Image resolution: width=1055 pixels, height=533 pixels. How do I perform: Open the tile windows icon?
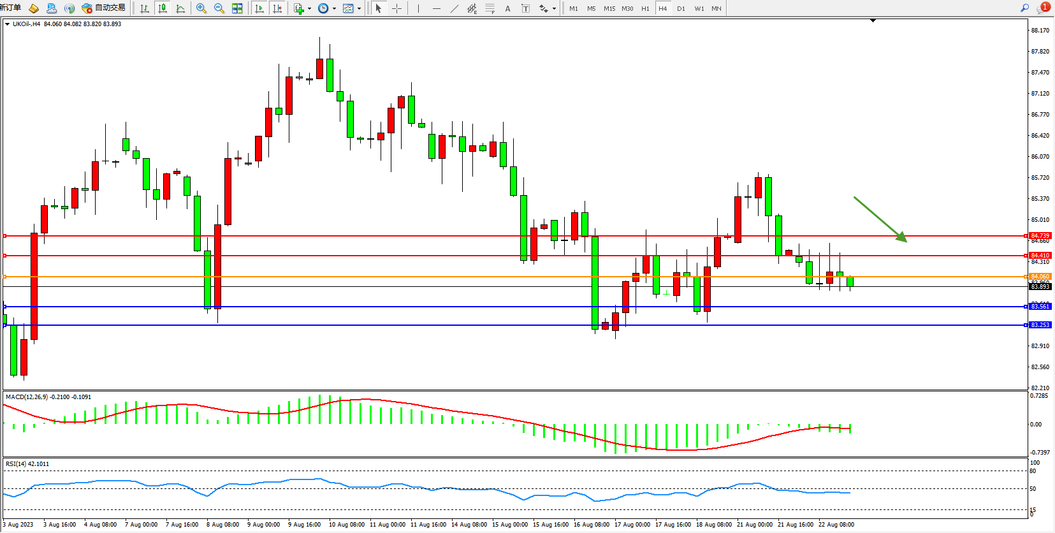pos(237,8)
